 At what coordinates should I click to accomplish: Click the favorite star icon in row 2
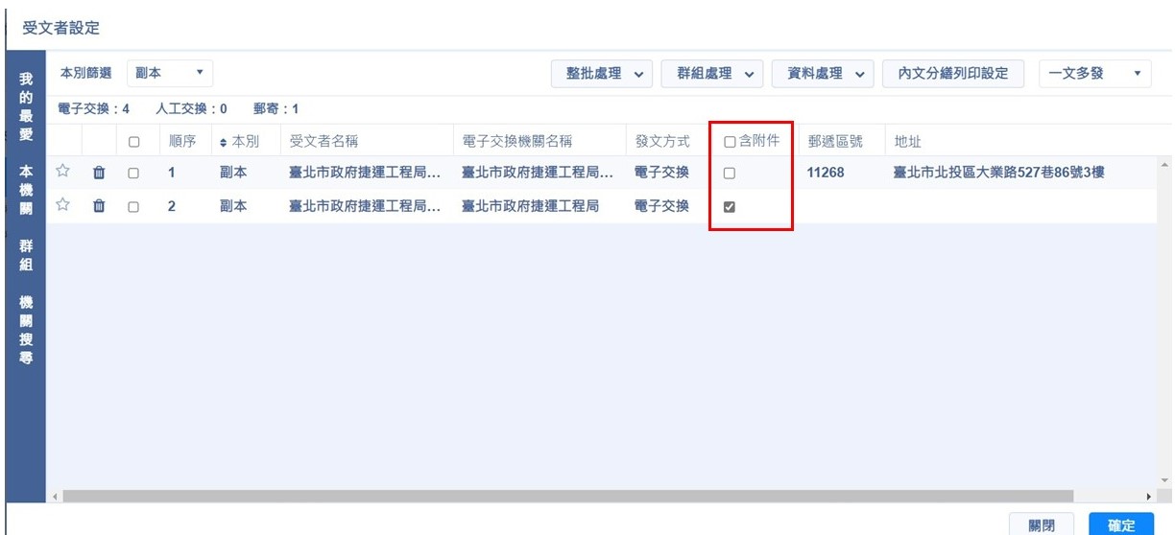click(63, 205)
